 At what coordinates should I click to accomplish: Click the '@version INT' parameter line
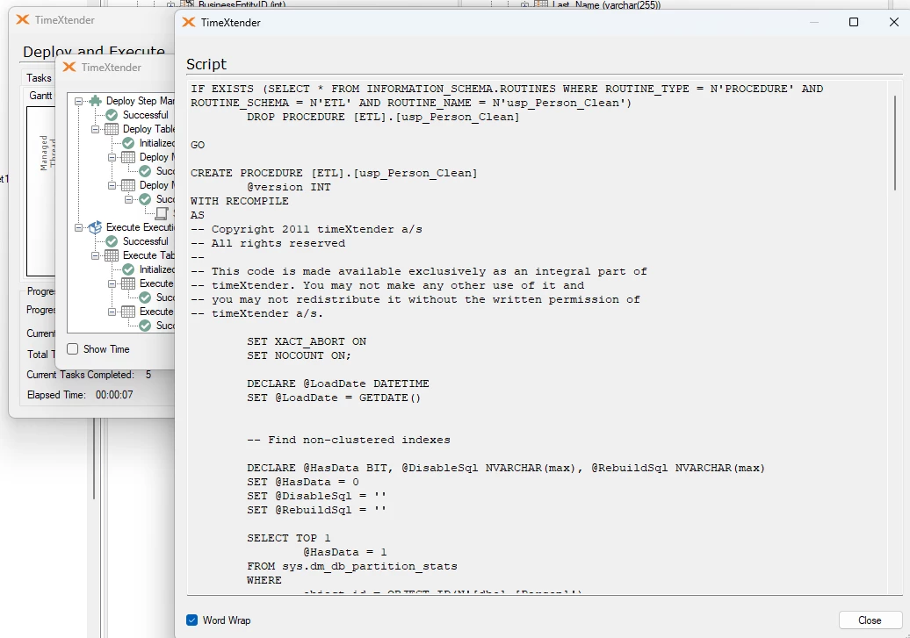point(288,187)
